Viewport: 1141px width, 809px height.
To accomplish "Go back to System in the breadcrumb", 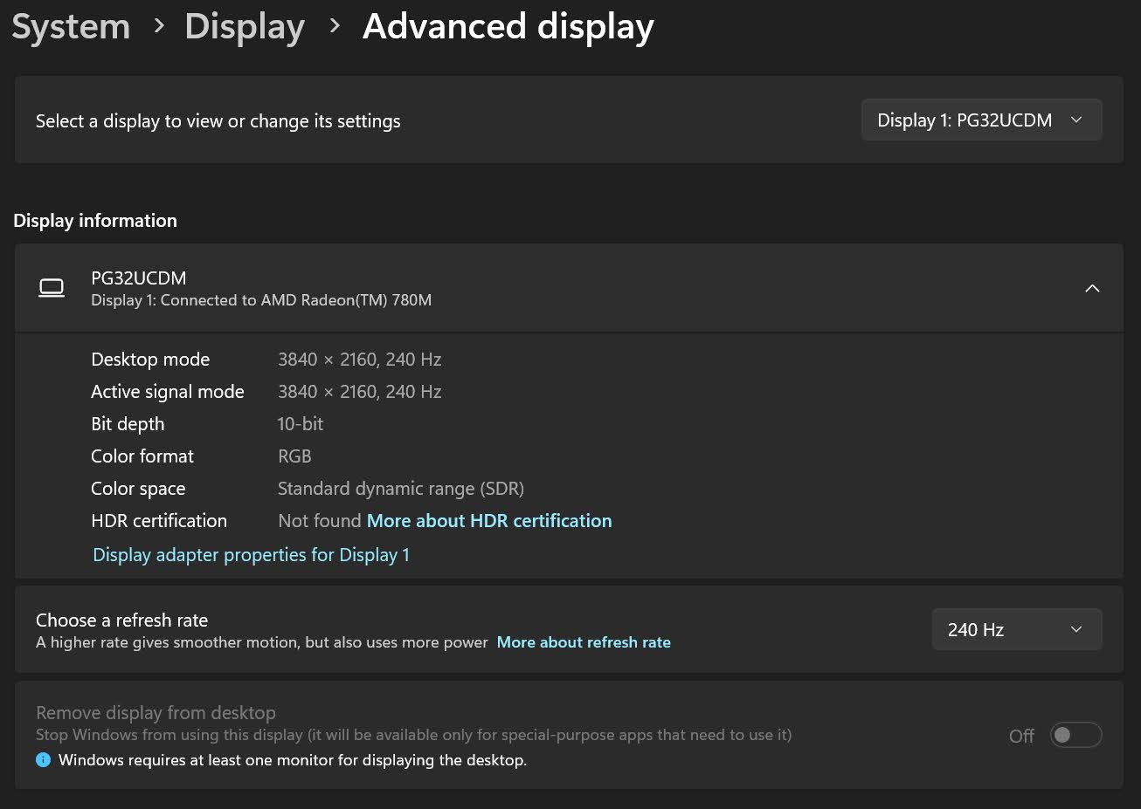I will click(x=71, y=26).
